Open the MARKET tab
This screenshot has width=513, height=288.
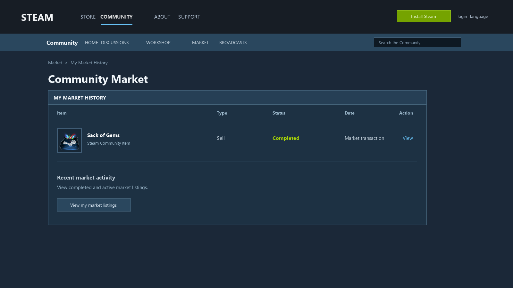(200, 43)
